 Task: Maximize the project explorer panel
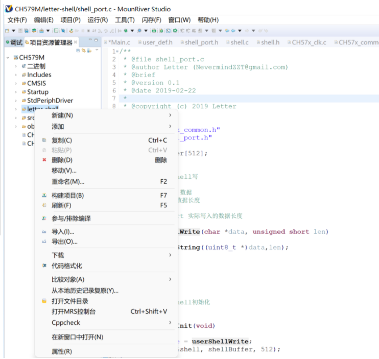tap(96, 40)
